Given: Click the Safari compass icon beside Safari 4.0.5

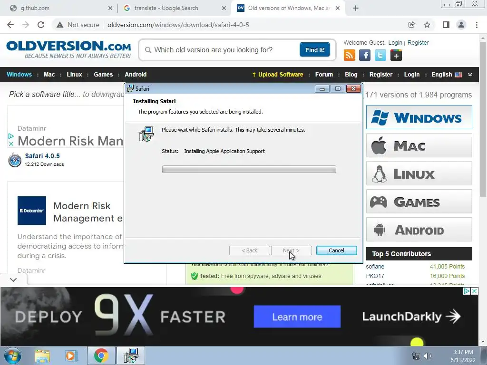Looking at the screenshot, I should (x=15, y=160).
